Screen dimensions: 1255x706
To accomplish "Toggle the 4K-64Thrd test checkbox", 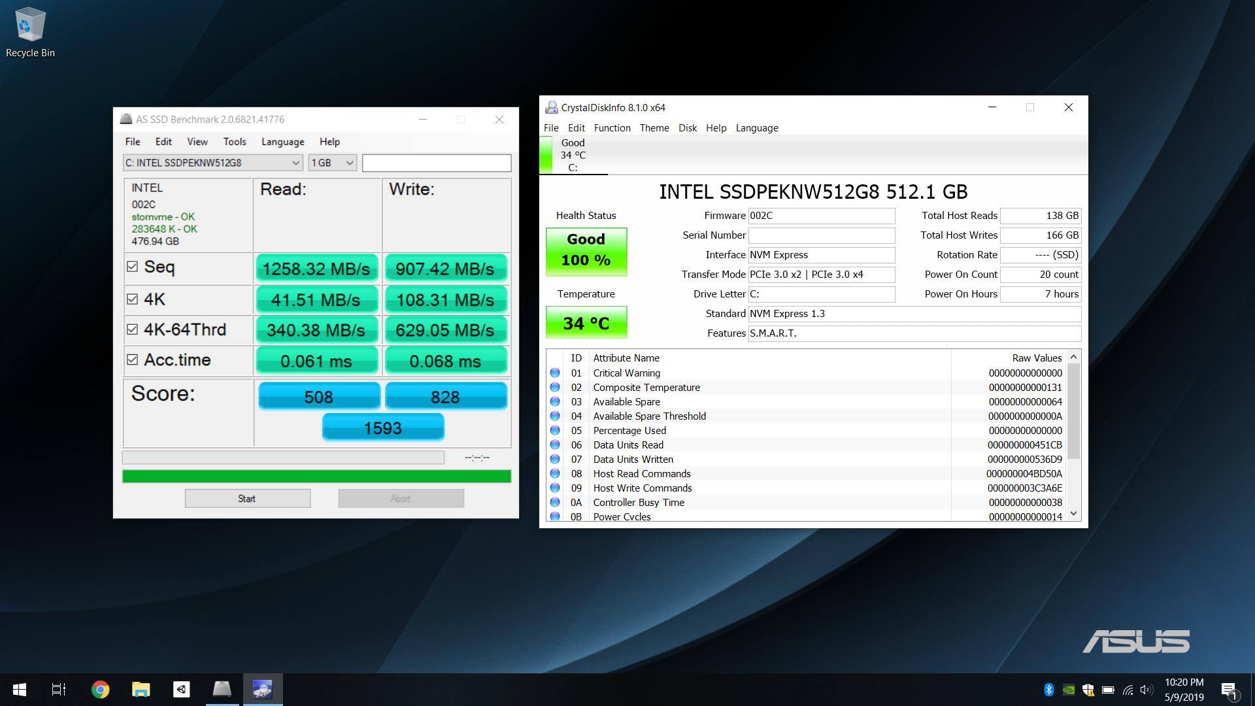I will coord(132,329).
